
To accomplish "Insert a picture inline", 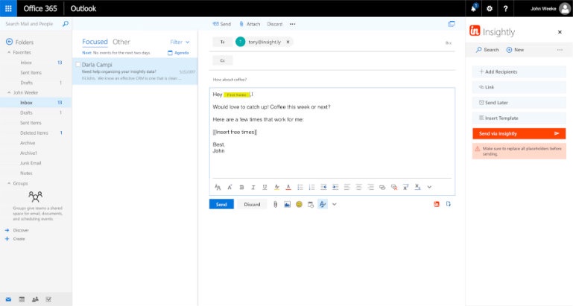I will pos(287,205).
